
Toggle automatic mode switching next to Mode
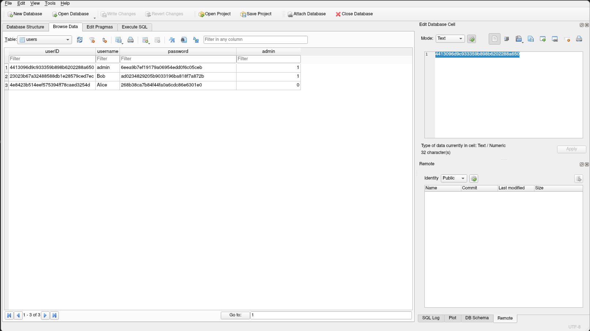click(472, 39)
